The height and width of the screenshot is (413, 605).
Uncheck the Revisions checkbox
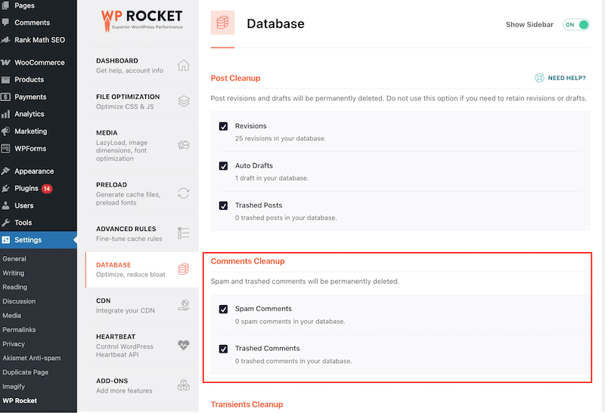[223, 126]
